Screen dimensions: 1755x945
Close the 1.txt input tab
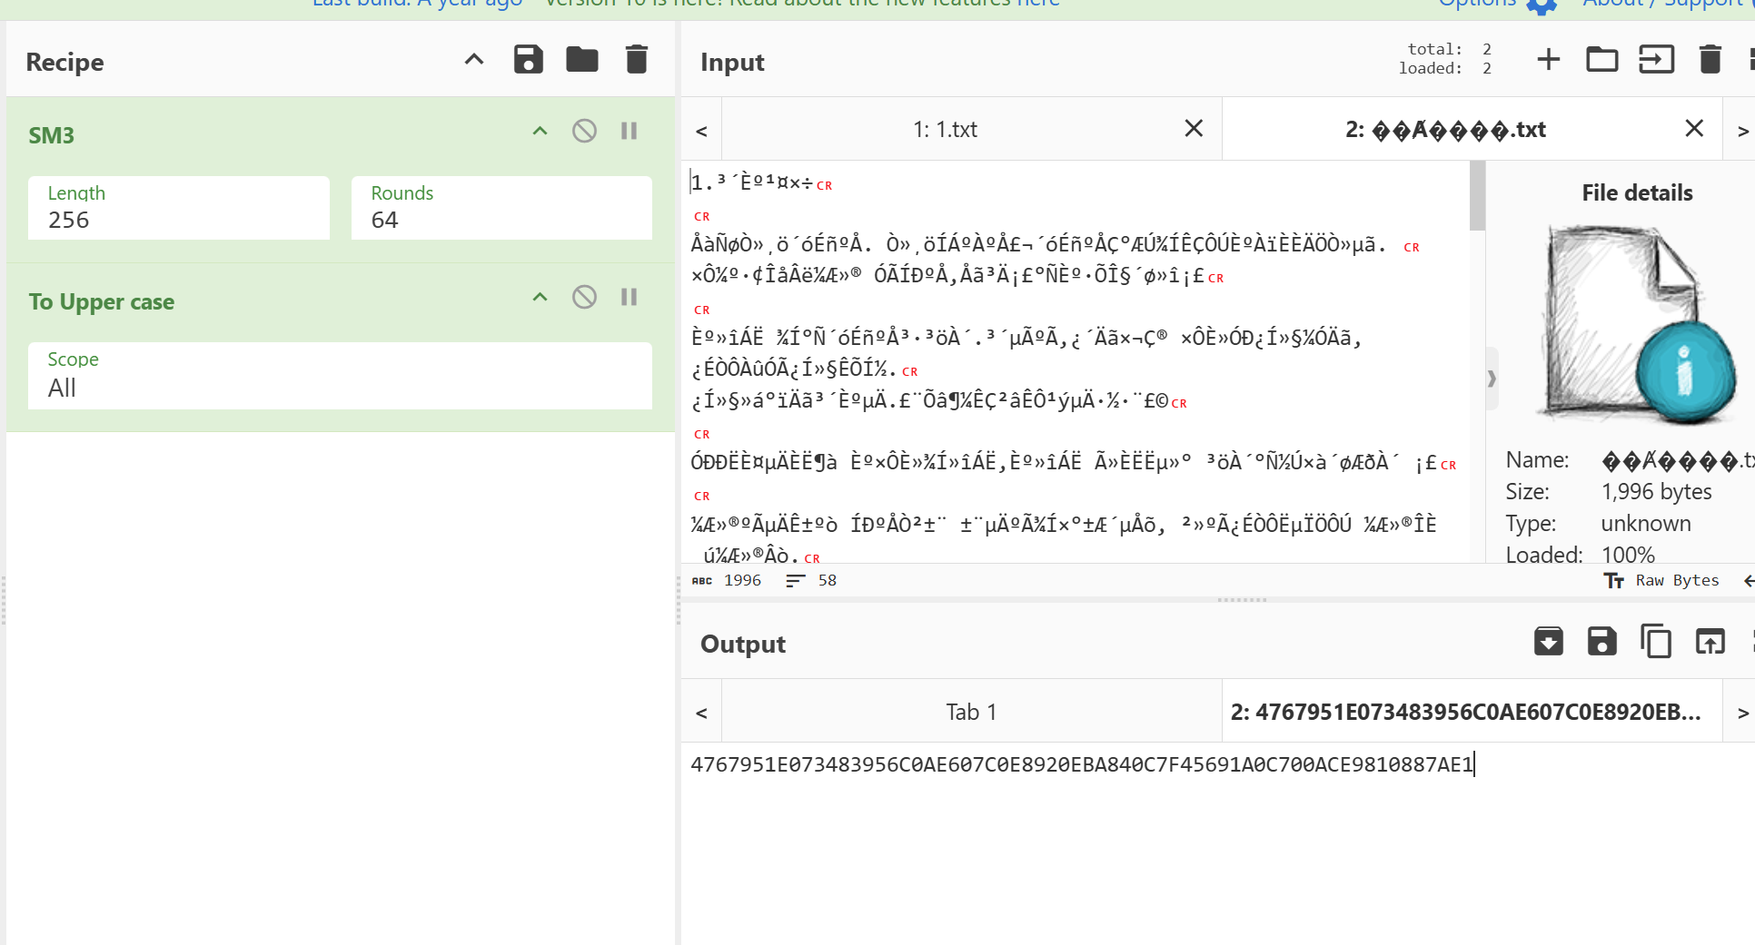(1194, 129)
